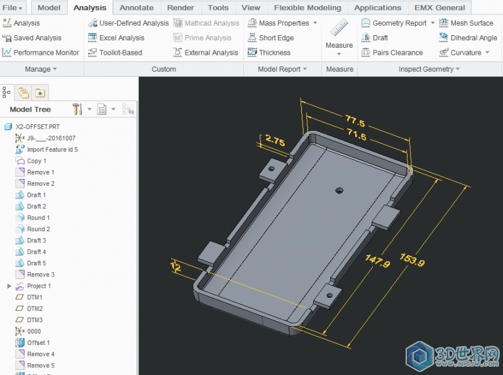
Task: Open the Render tab
Action: click(x=180, y=8)
